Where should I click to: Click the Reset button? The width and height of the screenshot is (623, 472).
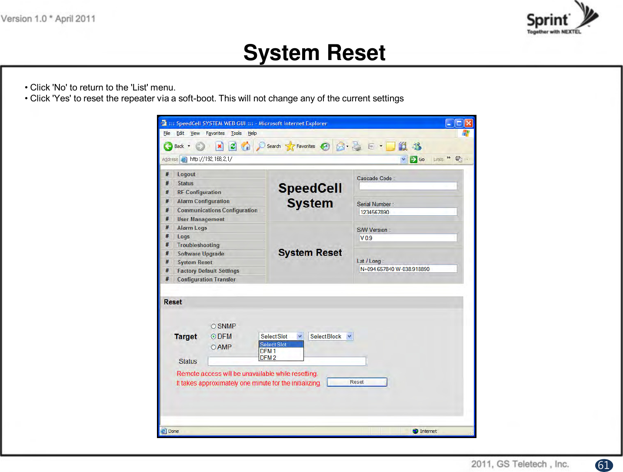357,382
